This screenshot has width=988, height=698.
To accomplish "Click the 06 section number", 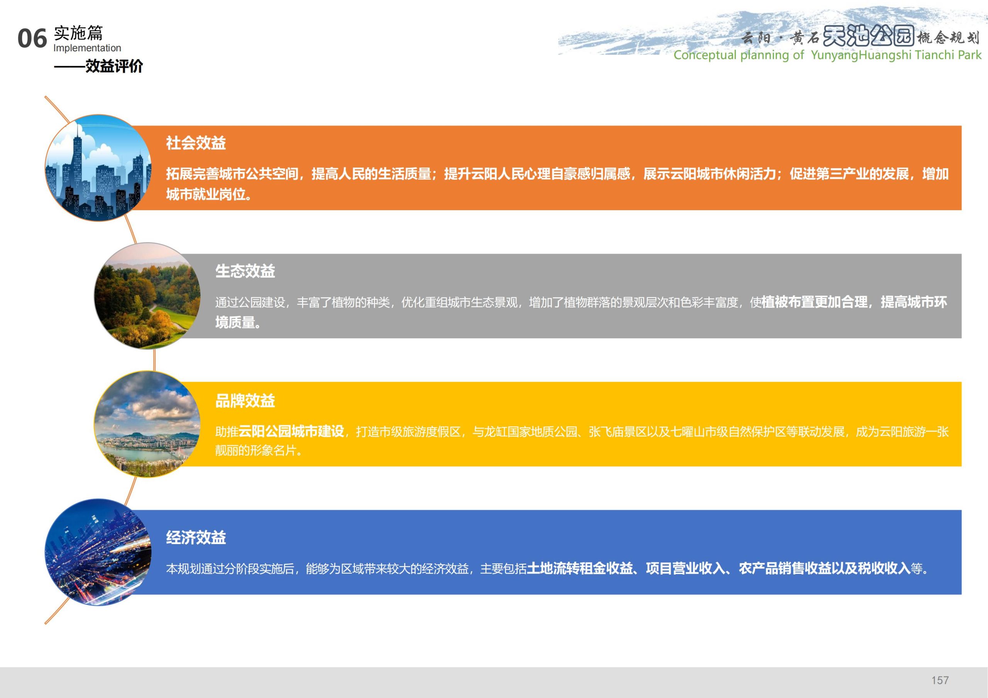I will [32, 39].
